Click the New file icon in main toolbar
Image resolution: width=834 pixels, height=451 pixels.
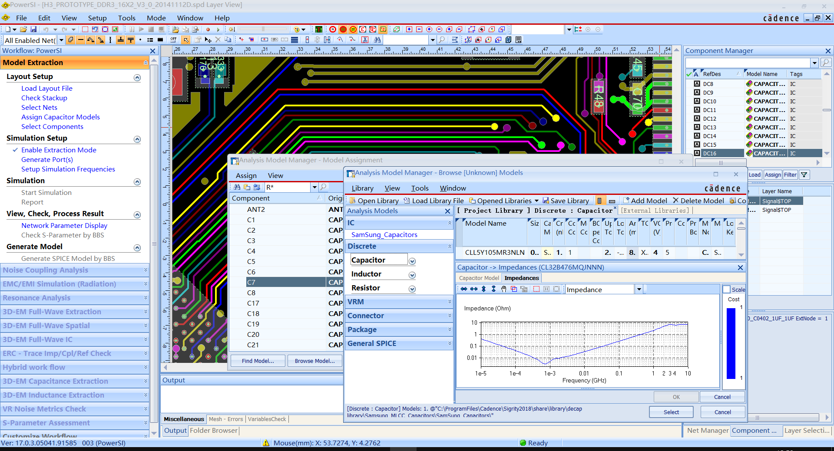8,30
